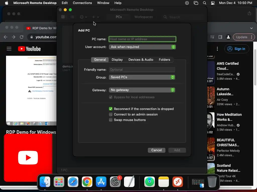Click YouTube hamburger menu icon
Viewport: 257px width, 192px height.
point(9,49)
